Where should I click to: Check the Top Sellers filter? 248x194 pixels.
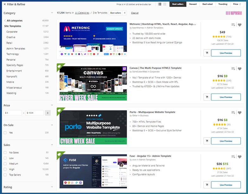coord(5,175)
